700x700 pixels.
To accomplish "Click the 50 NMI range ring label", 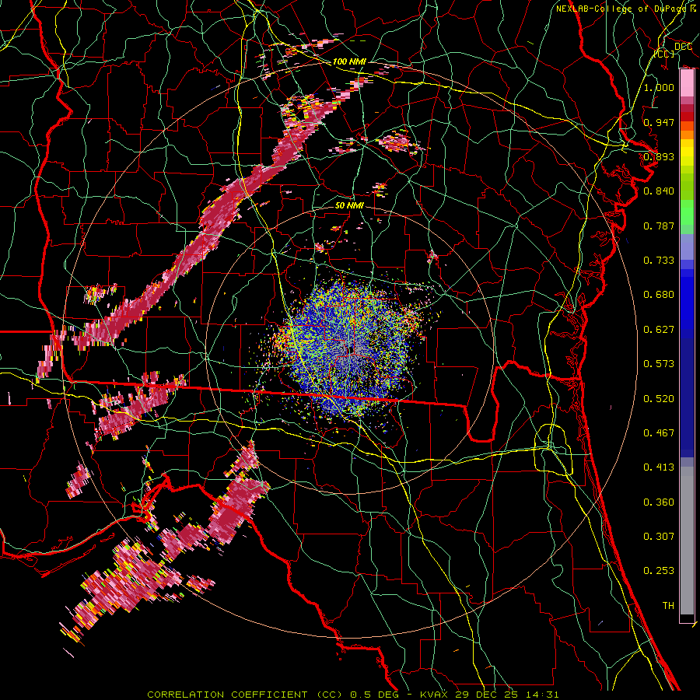I will pyautogui.click(x=349, y=205).
